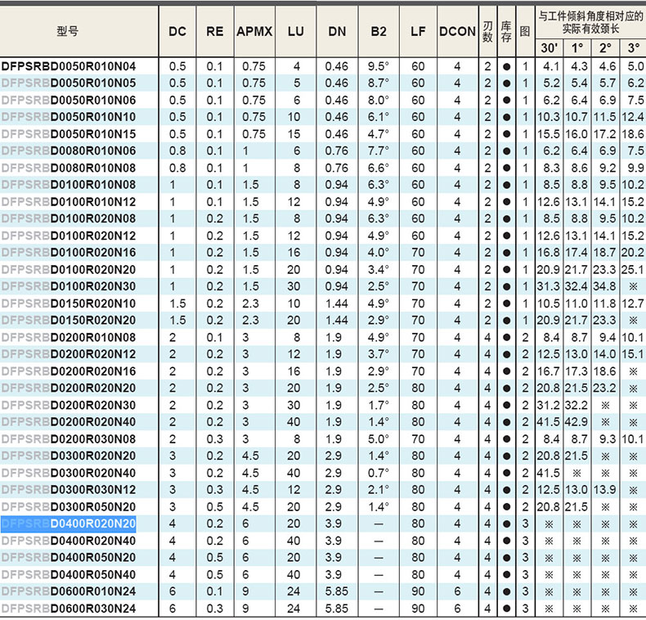This screenshot has height=620, width=646.
Task: Click the stock dot for D0080R010N06
Action: (506, 151)
